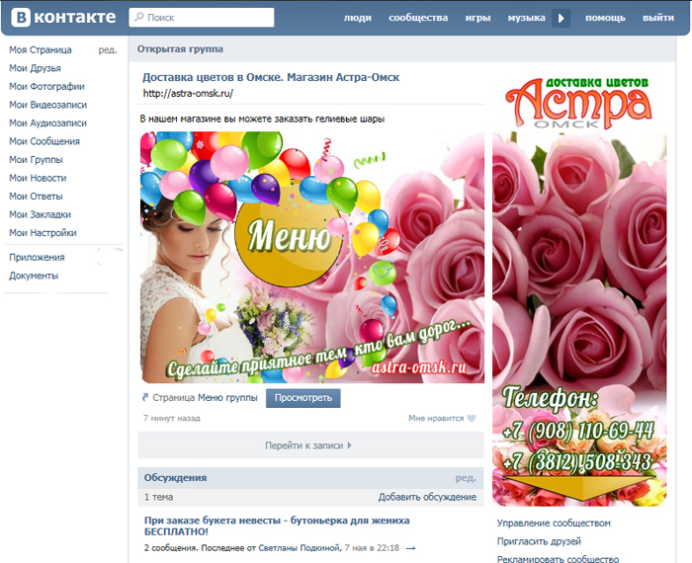This screenshot has width=692, height=563.
Task: Open Мои Ответы
Action: (36, 197)
